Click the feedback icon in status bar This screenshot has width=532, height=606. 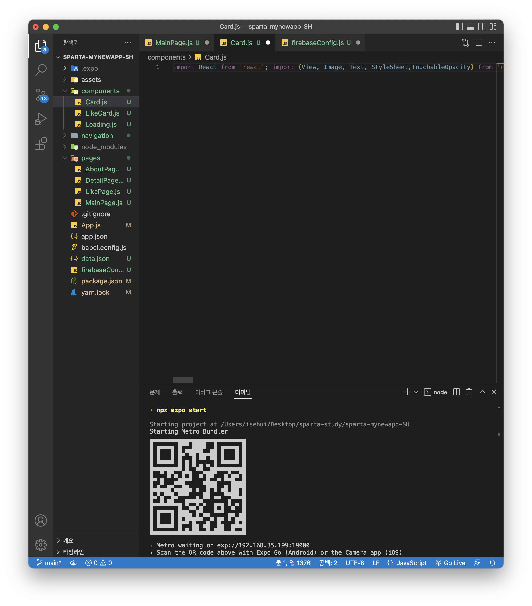477,563
